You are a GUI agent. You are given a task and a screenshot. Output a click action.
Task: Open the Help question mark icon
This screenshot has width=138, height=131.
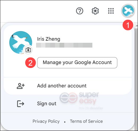(80, 11)
